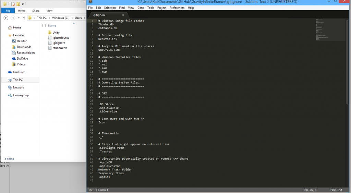Click the Back arrow in Explorer
This screenshot has width=351, height=193.
pos(6,18)
